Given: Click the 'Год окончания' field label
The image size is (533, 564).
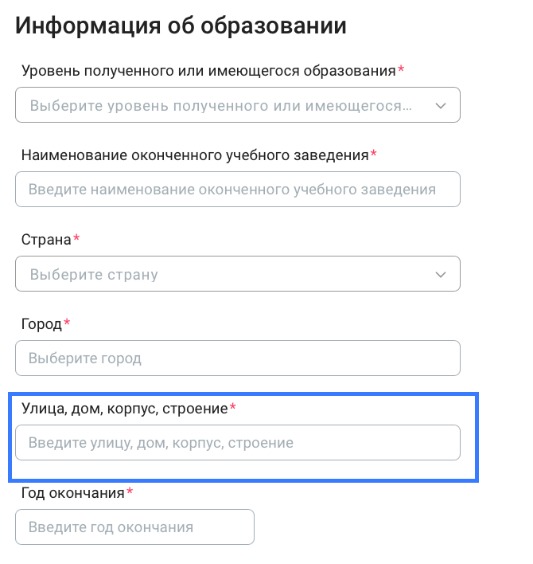Looking at the screenshot, I should 73,492.
